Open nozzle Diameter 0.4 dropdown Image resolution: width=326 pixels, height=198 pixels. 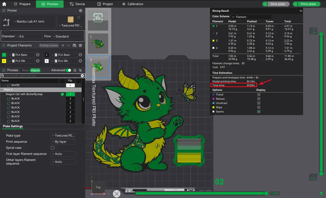click(29, 36)
